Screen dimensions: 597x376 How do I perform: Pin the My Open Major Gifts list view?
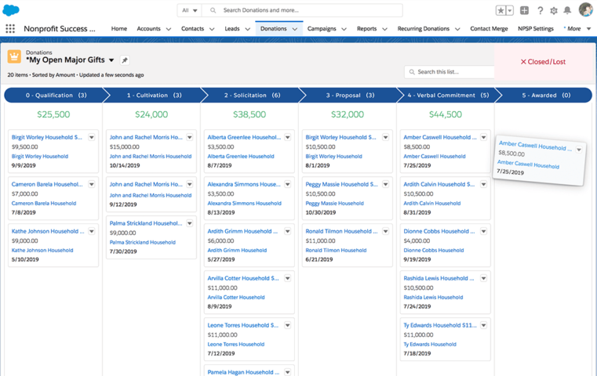[125, 60]
